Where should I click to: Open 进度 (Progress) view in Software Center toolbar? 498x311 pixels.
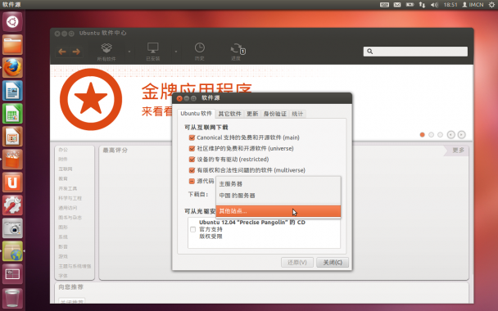(x=237, y=52)
